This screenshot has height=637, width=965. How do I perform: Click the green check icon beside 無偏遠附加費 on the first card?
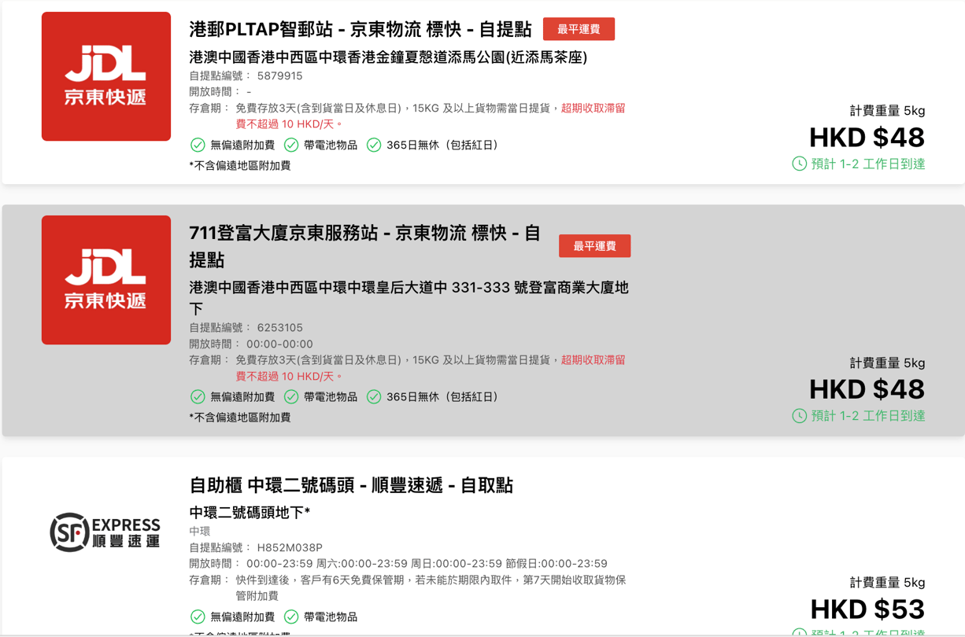point(196,145)
